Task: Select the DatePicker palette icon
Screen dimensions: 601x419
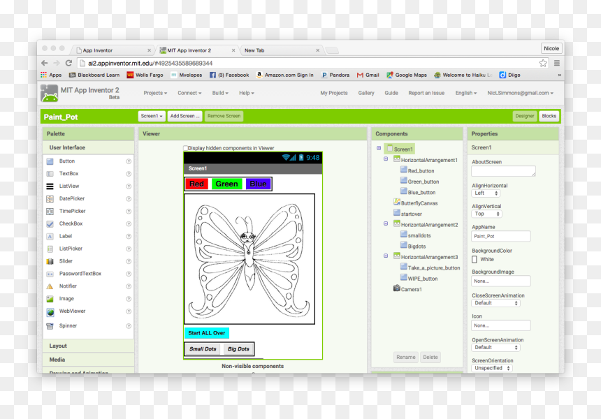Action: 50,199
